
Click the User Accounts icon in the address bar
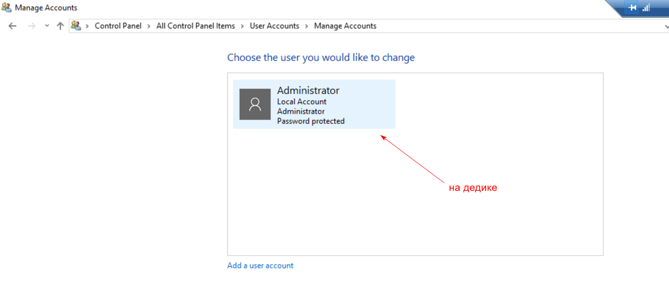[76, 26]
